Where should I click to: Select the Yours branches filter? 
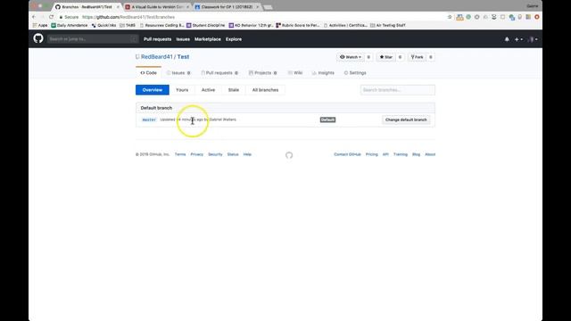[x=182, y=90]
